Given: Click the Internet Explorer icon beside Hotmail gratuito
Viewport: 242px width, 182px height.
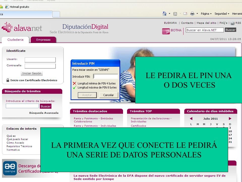Looking at the screenshot, I should (x=7, y=7).
